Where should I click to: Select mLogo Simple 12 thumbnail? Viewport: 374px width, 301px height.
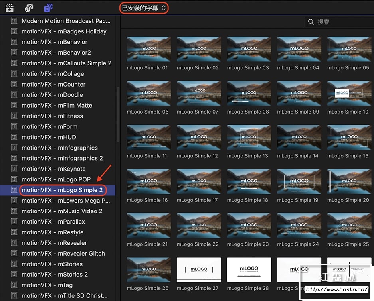click(x=199, y=137)
